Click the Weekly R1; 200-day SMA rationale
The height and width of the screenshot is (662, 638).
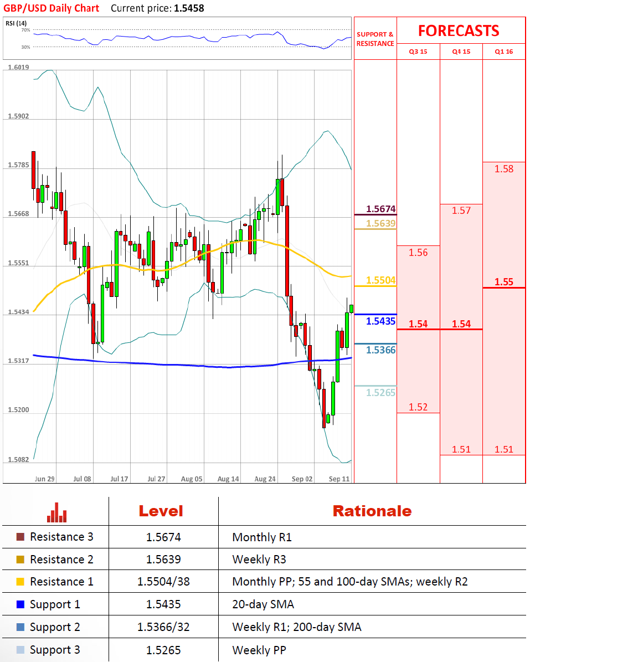297,627
